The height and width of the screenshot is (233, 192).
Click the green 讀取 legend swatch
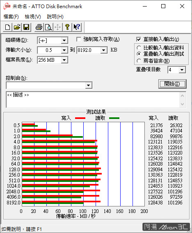[x=114, y=118]
